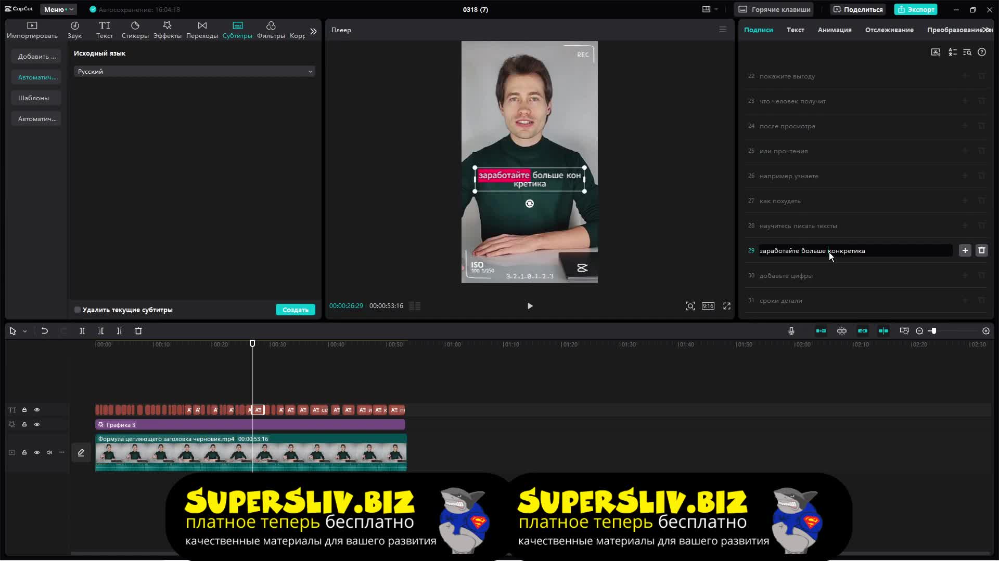Click the timeline playhead marker
The height and width of the screenshot is (561, 999).
click(252, 343)
